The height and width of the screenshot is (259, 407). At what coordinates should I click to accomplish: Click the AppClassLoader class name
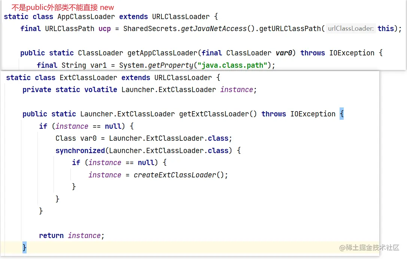(x=86, y=16)
